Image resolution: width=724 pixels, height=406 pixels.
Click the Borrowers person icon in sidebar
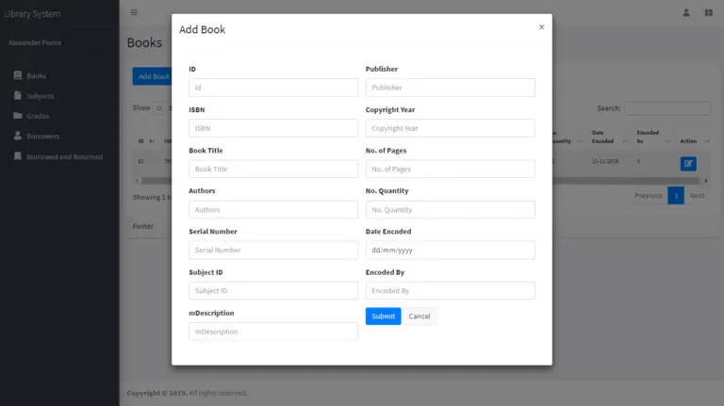coord(18,136)
